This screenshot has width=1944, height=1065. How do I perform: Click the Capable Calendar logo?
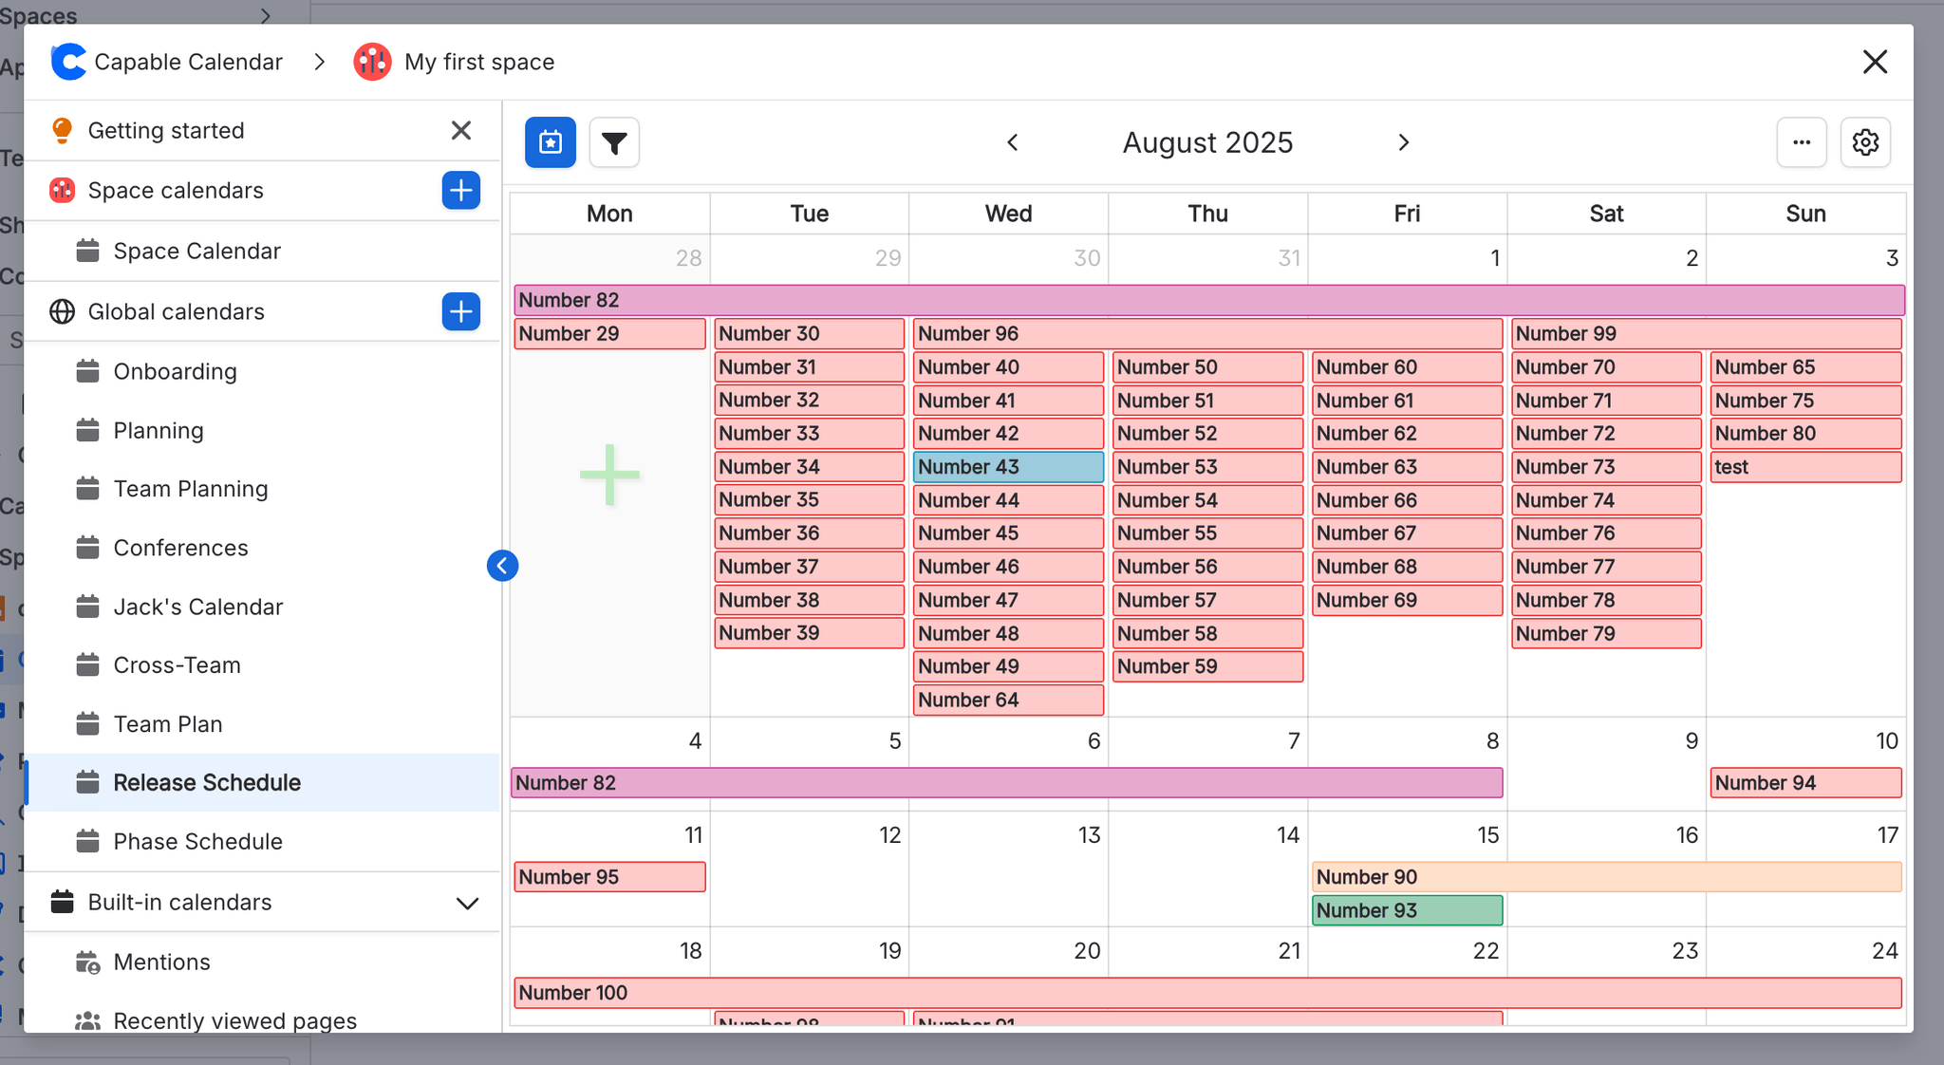68,62
